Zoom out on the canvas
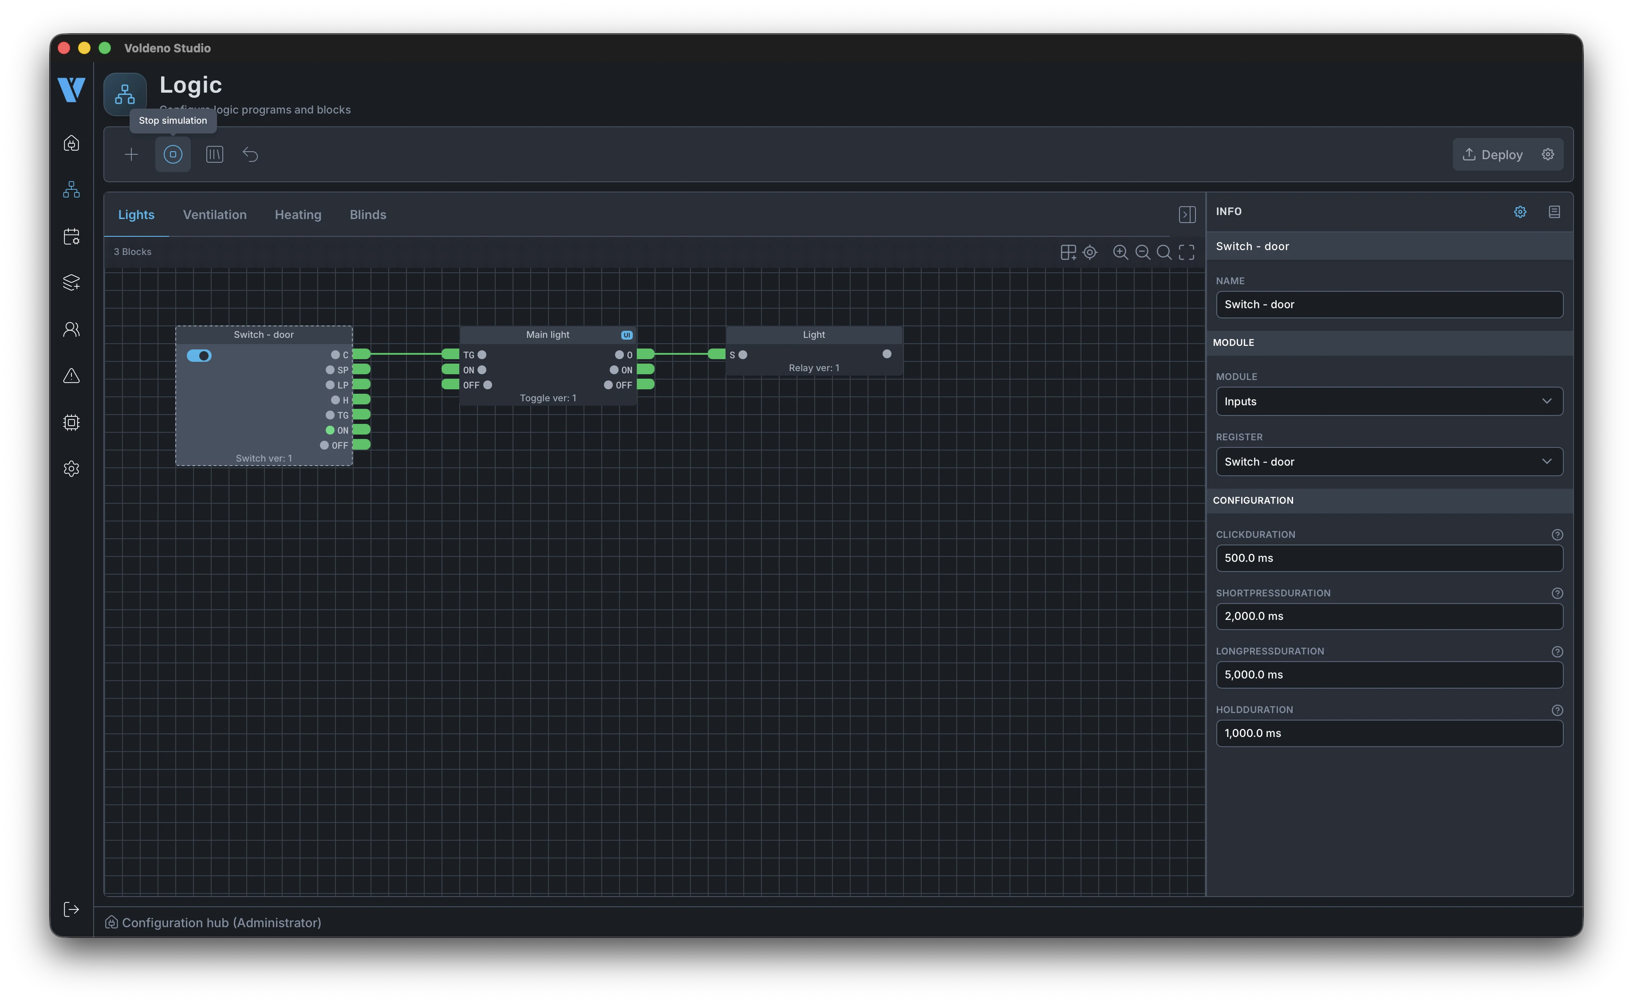The height and width of the screenshot is (1003, 1633). click(x=1143, y=252)
